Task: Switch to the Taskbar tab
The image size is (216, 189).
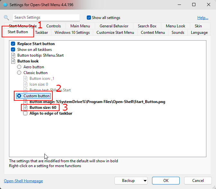Action: (x=42, y=33)
